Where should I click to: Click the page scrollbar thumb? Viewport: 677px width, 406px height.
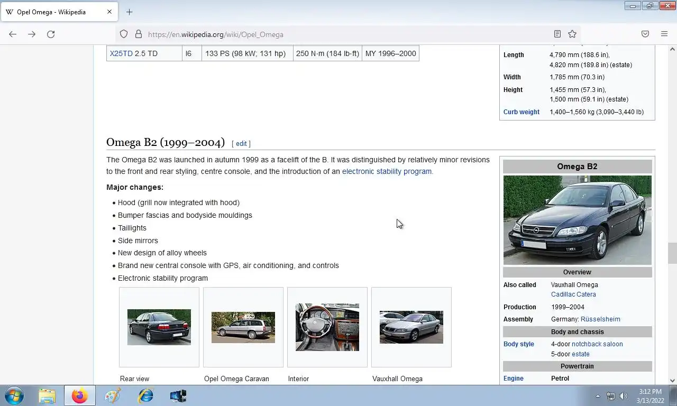672,253
